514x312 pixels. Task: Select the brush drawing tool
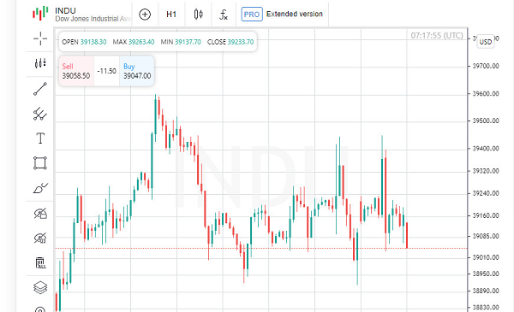click(x=40, y=188)
